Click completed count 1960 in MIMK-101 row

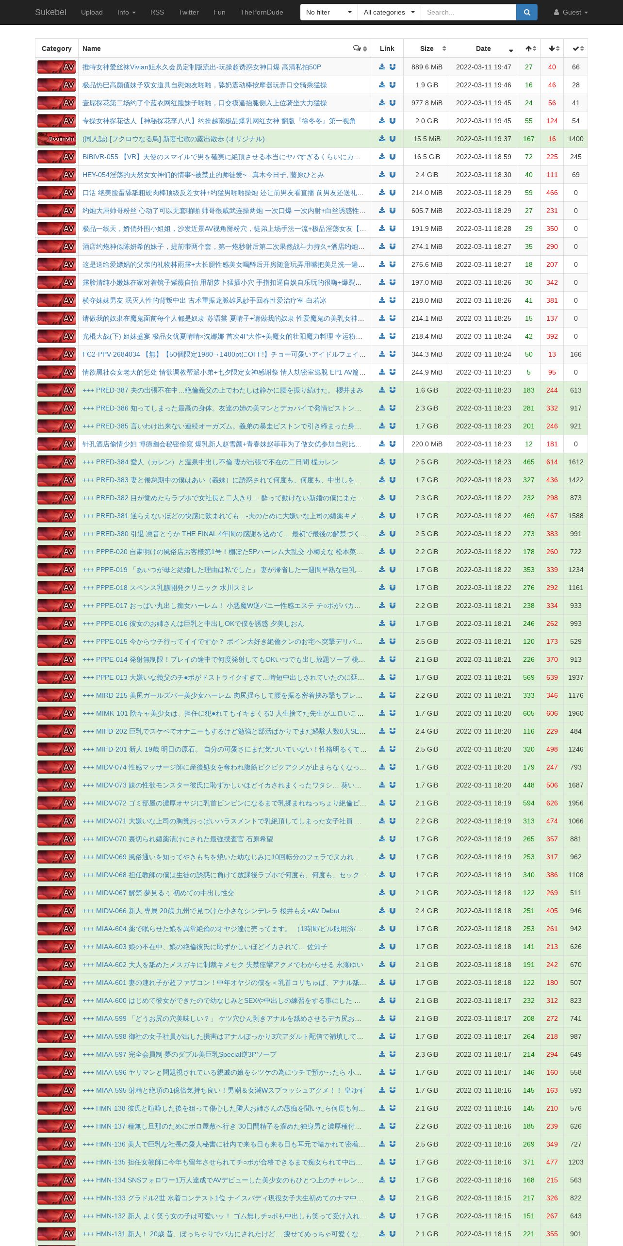[x=576, y=713]
